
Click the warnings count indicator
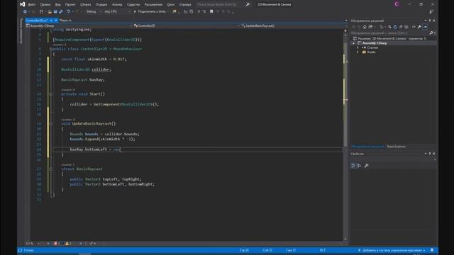tap(68, 244)
